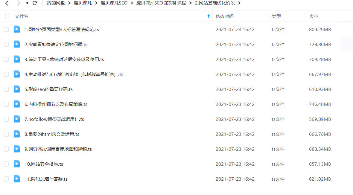Open file 4.主动推送与自动推送实战（包括熊掌号推送）.ts
This screenshot has height=195, width=353.
[74, 74]
